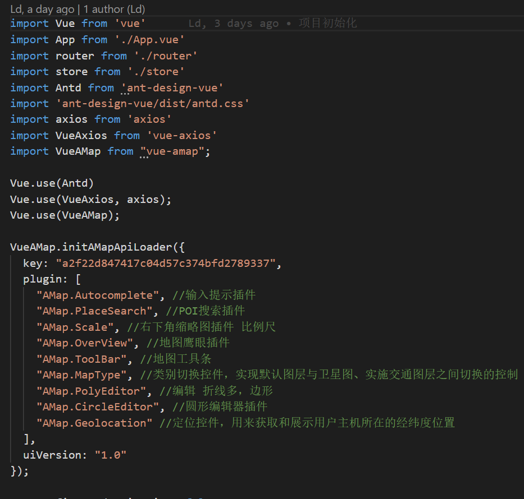Screen dimensions: 524x499
Task: Click the comment '//POI搜索插件'
Action: (x=206, y=311)
